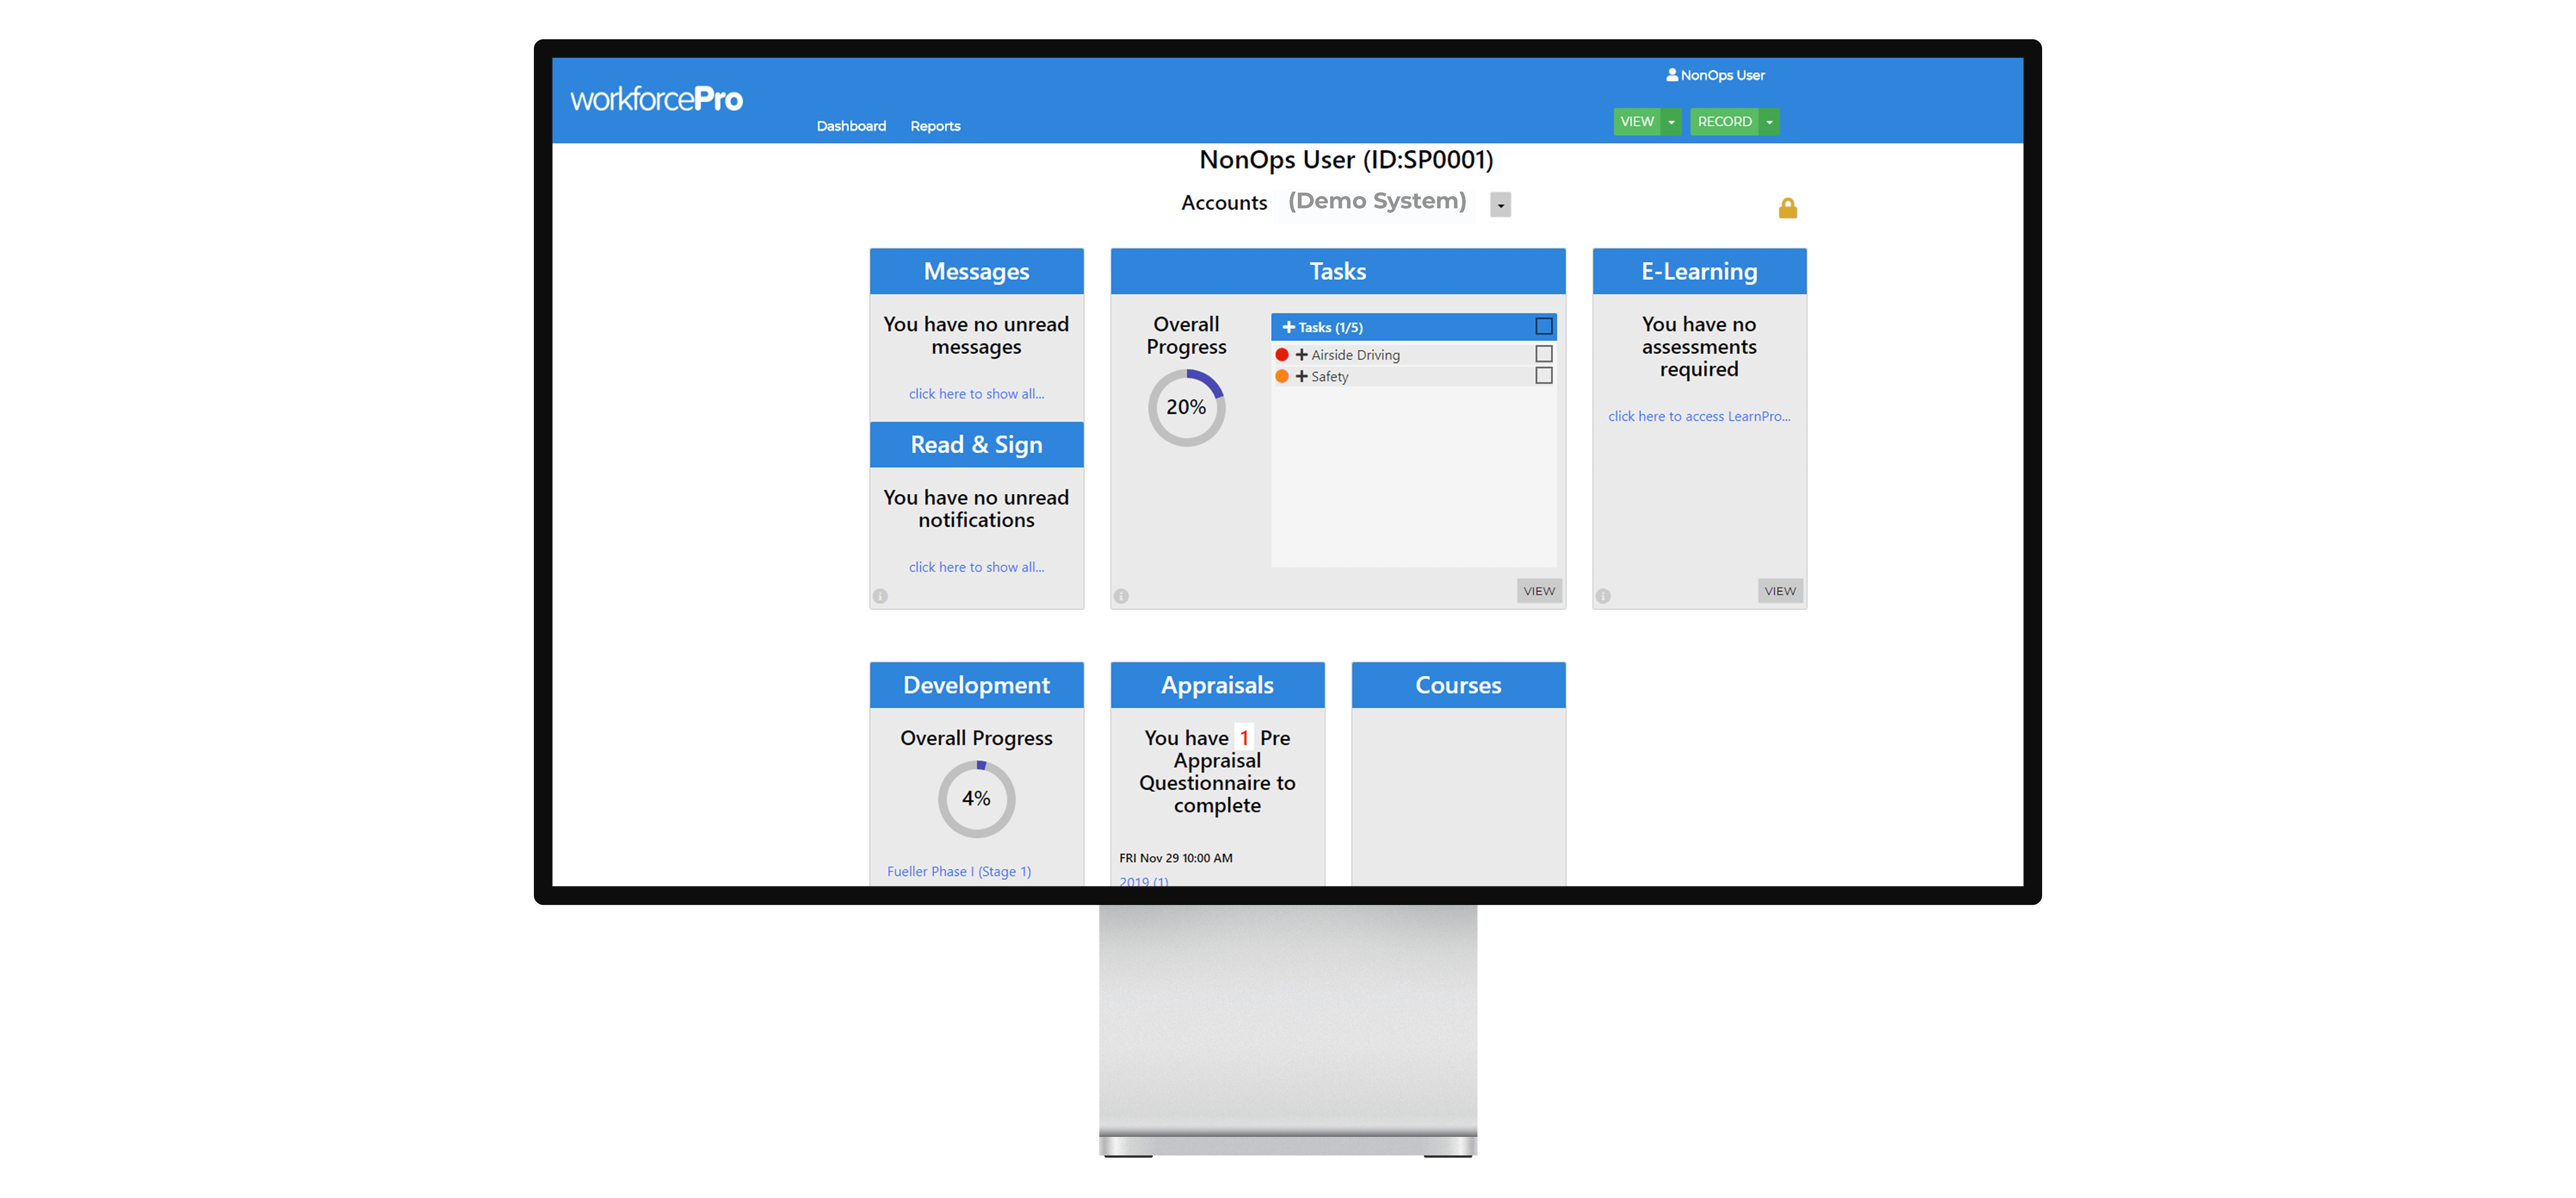Click 'You have no unread messages' text
Screen dimensions: 2576x1198
tap(976, 336)
